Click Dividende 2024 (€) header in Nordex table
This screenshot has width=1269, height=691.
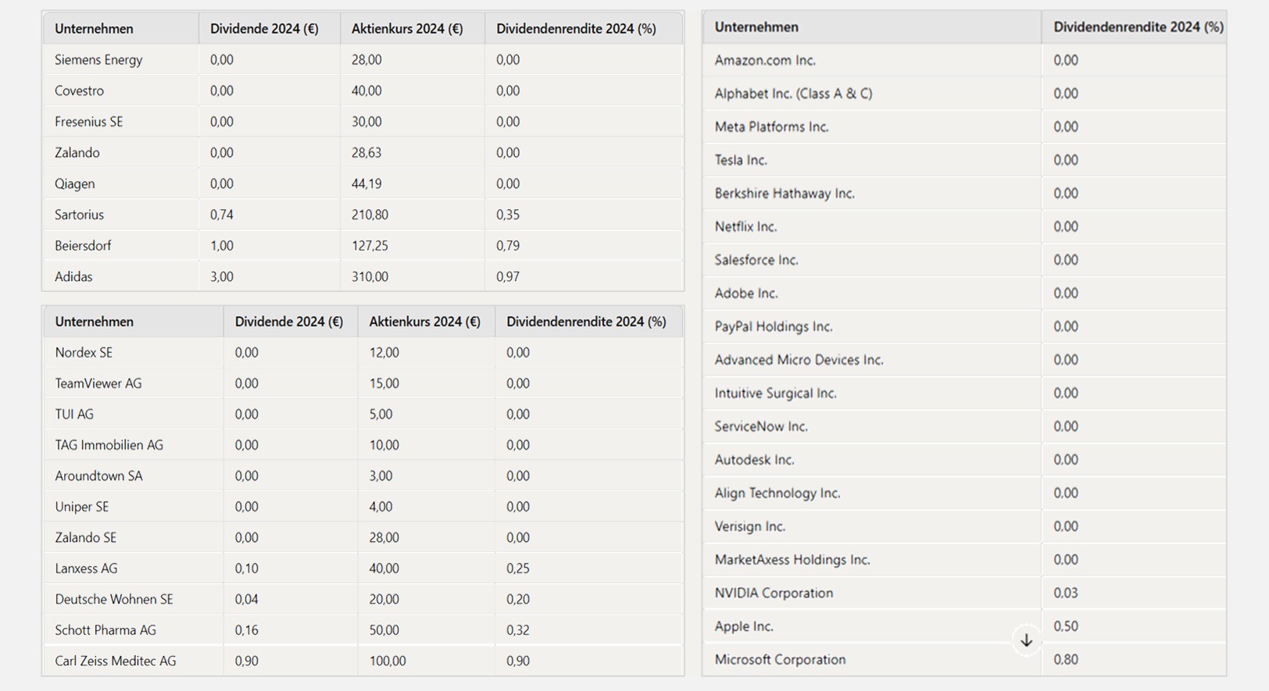(289, 322)
